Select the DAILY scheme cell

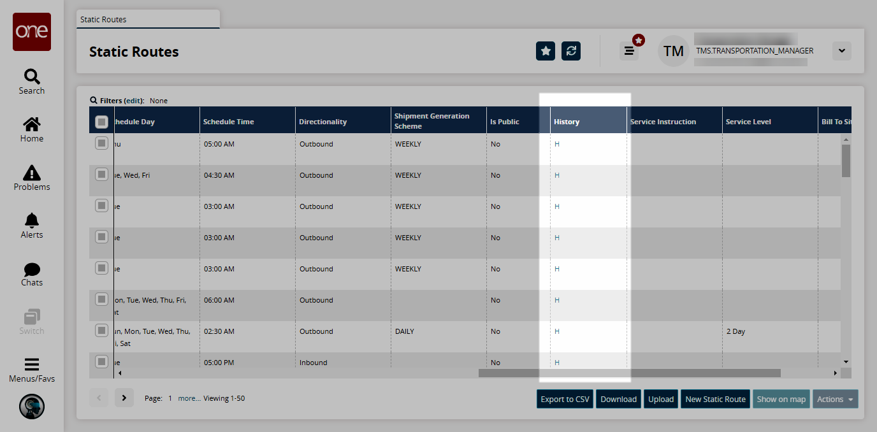point(438,336)
